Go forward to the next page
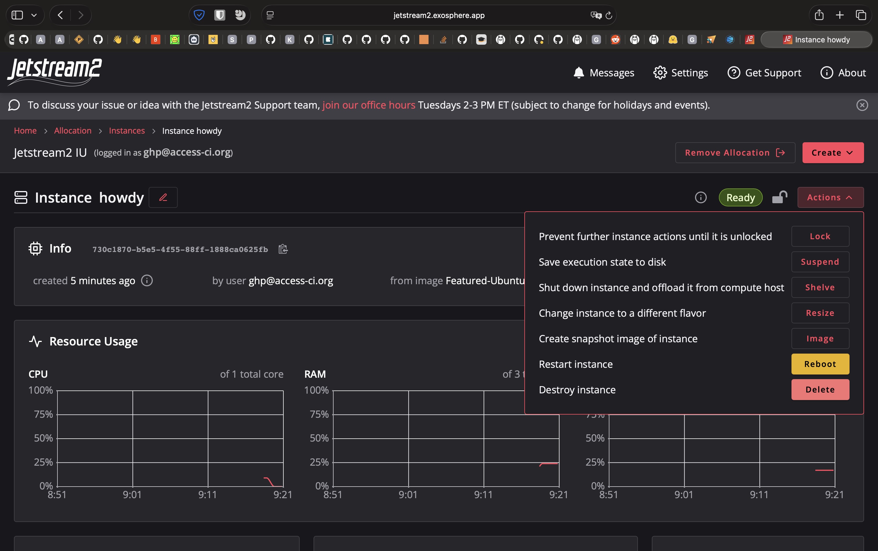 tap(80, 15)
